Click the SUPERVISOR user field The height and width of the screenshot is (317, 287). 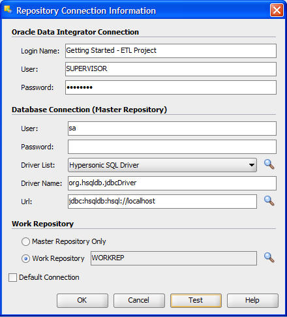click(x=171, y=69)
